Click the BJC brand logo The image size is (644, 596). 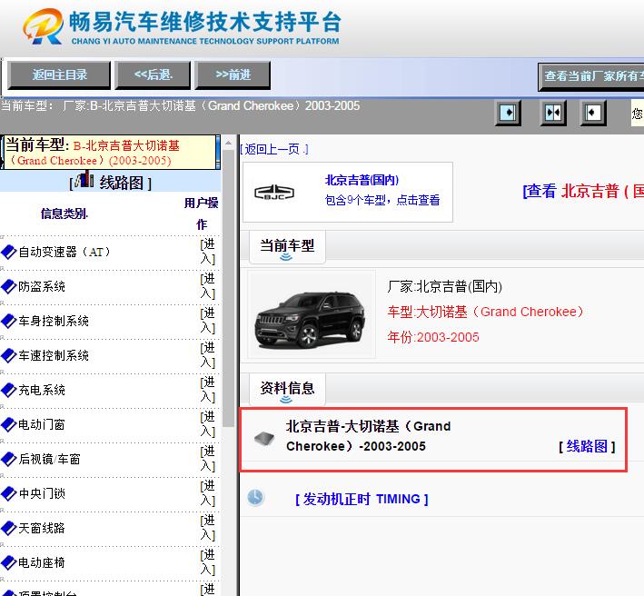point(274,192)
